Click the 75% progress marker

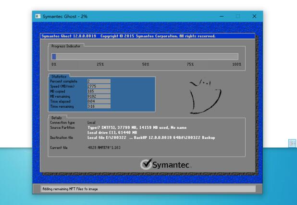[x=190, y=64]
